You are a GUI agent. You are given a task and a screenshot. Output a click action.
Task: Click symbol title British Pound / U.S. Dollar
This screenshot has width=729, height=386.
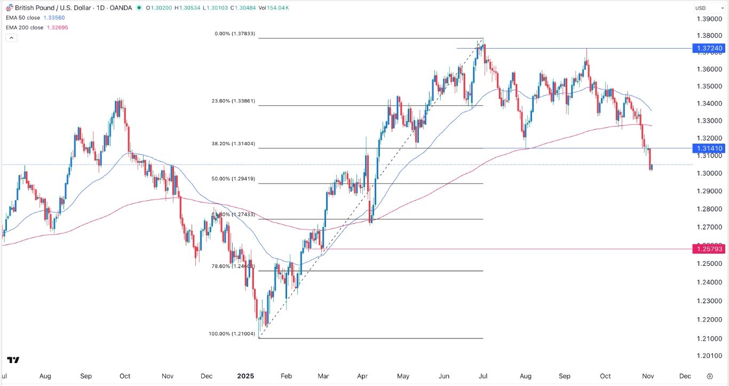[x=51, y=8]
